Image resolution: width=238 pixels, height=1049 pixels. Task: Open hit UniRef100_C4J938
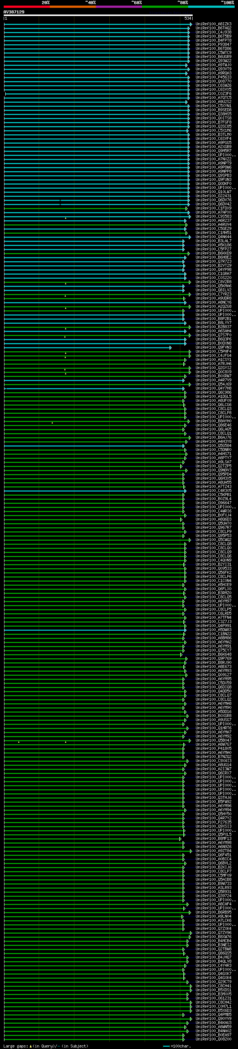(213, 32)
